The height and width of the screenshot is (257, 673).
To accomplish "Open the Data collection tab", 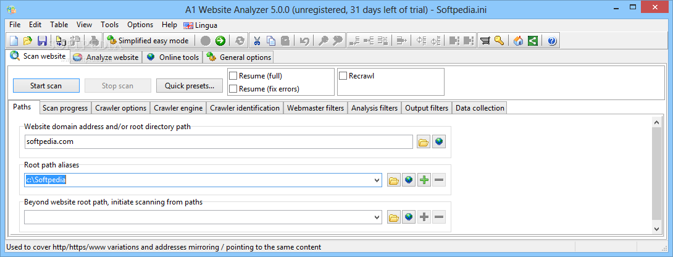I will pos(480,108).
